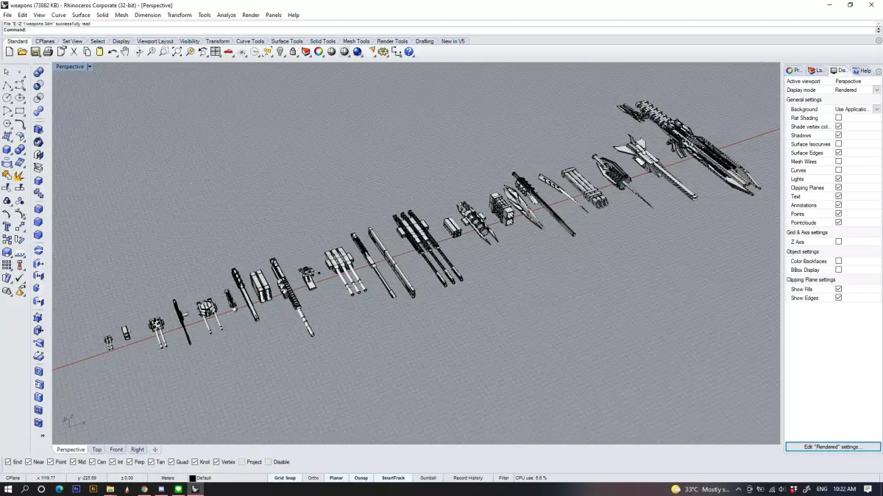Click the weather 33°C taskbar widget

coord(701,489)
